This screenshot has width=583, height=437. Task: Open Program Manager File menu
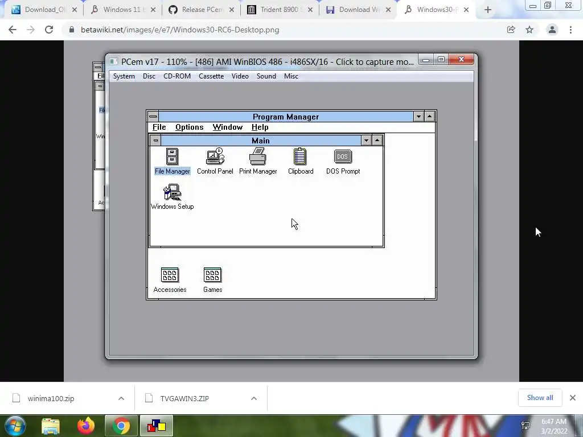pos(159,127)
